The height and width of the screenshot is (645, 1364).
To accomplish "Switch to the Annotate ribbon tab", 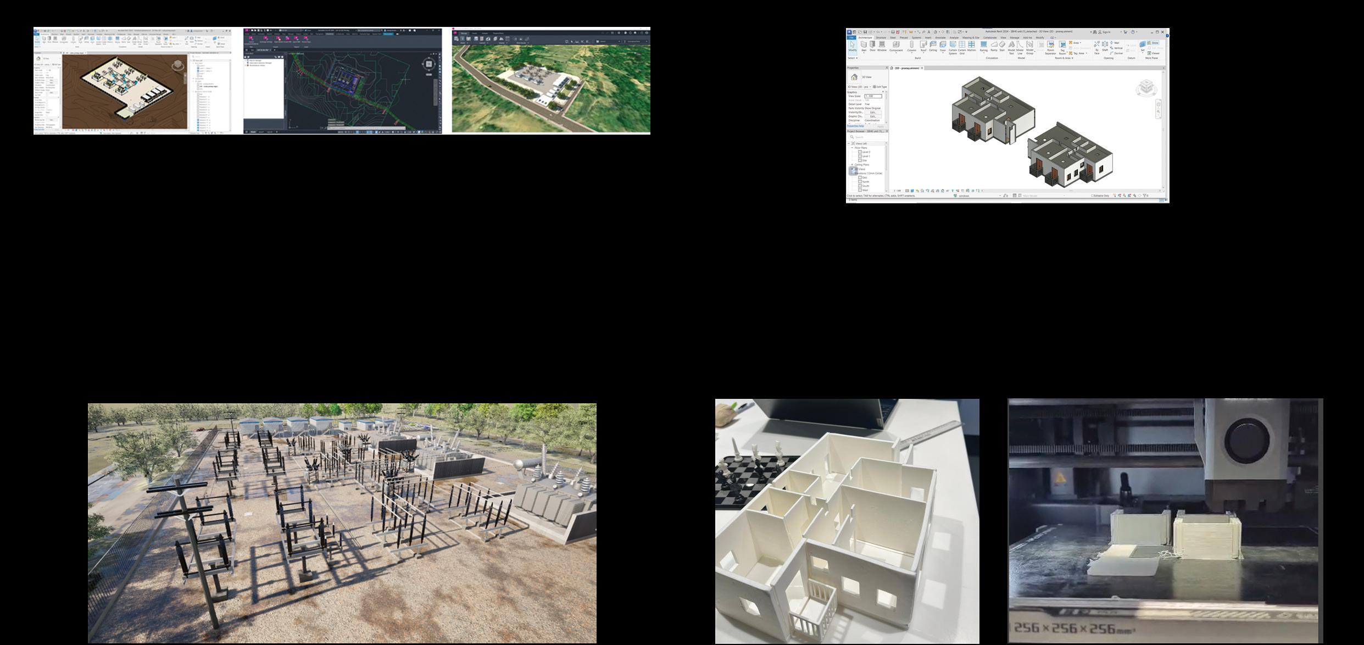I will (940, 37).
